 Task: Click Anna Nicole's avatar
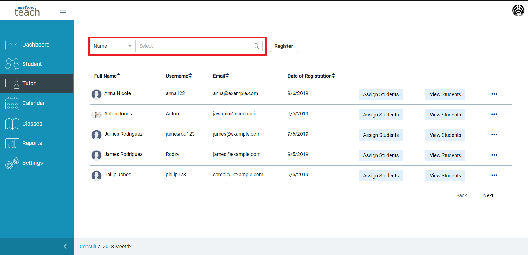click(x=96, y=94)
